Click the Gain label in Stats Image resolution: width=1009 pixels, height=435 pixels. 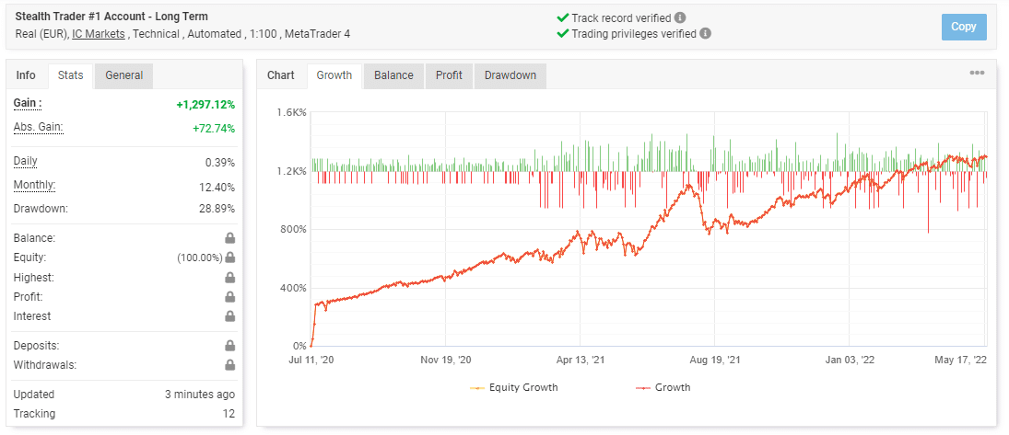(27, 103)
